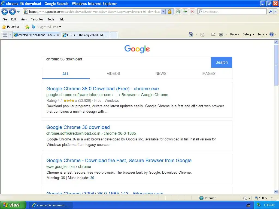
Task: Open the Tools command bar menu
Action: pyautogui.click(x=262, y=35)
